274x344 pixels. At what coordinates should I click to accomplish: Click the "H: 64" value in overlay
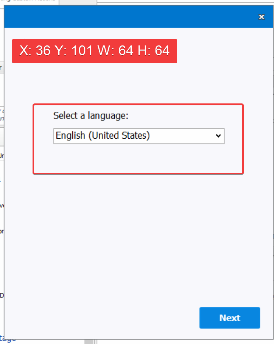[x=153, y=51]
